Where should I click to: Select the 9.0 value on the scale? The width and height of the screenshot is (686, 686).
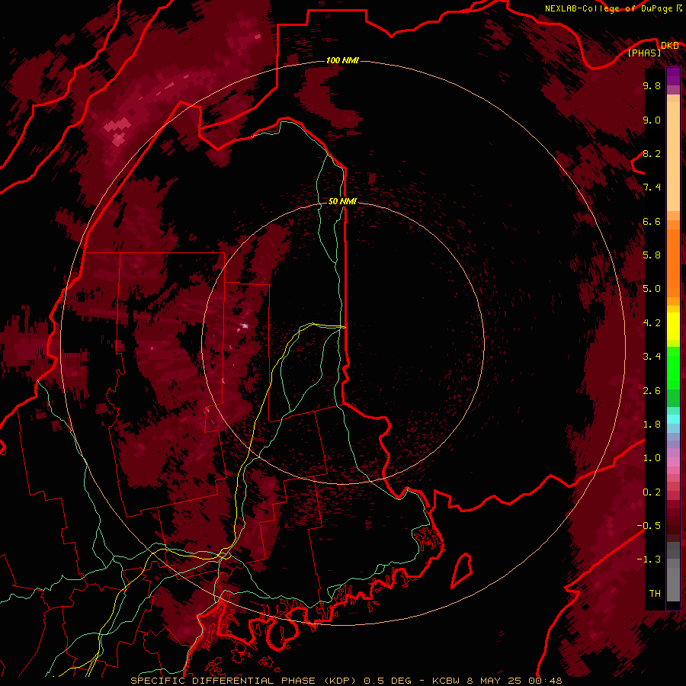pos(652,120)
